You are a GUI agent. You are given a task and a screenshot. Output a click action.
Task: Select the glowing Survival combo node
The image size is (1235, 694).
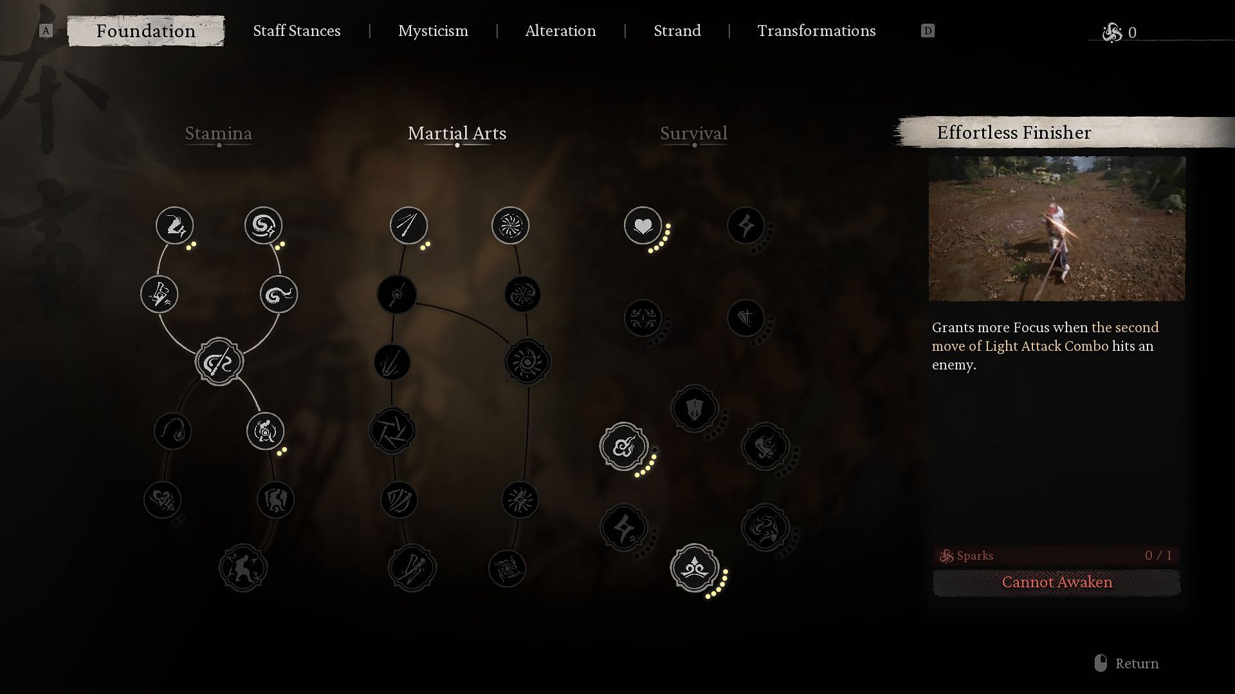695,569
